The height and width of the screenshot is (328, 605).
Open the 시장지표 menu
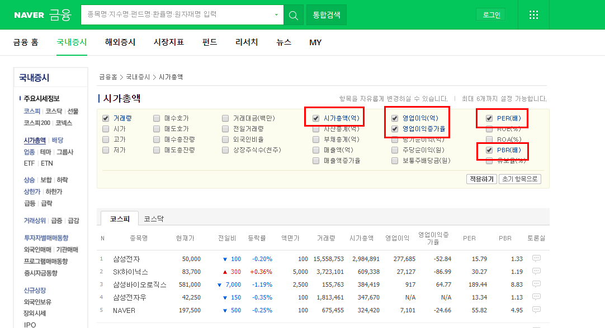click(x=169, y=42)
